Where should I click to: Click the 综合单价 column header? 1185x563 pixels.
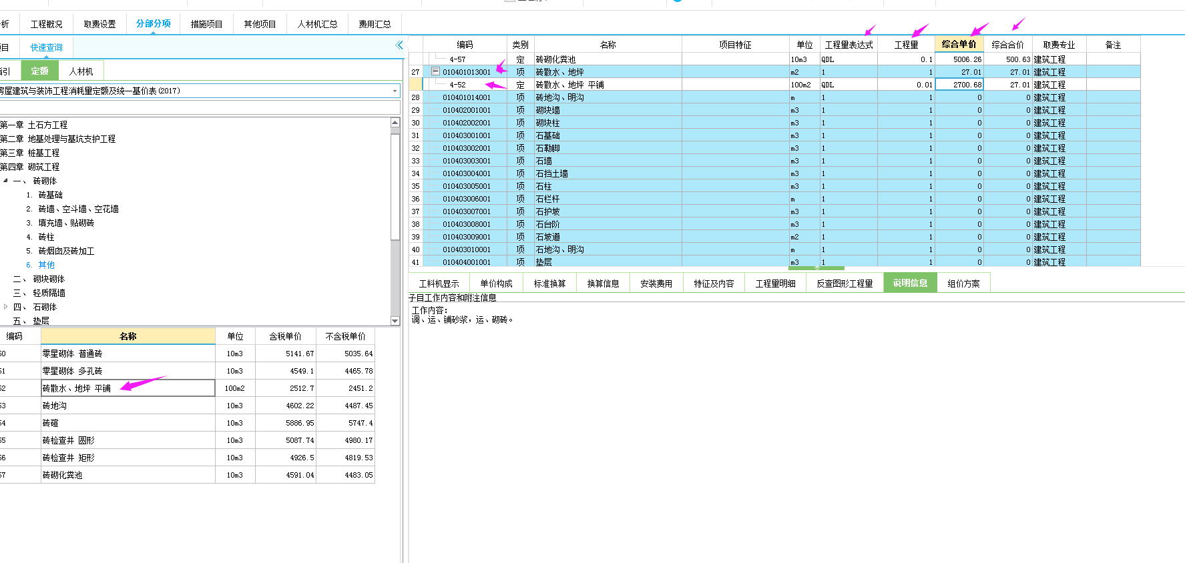point(959,44)
